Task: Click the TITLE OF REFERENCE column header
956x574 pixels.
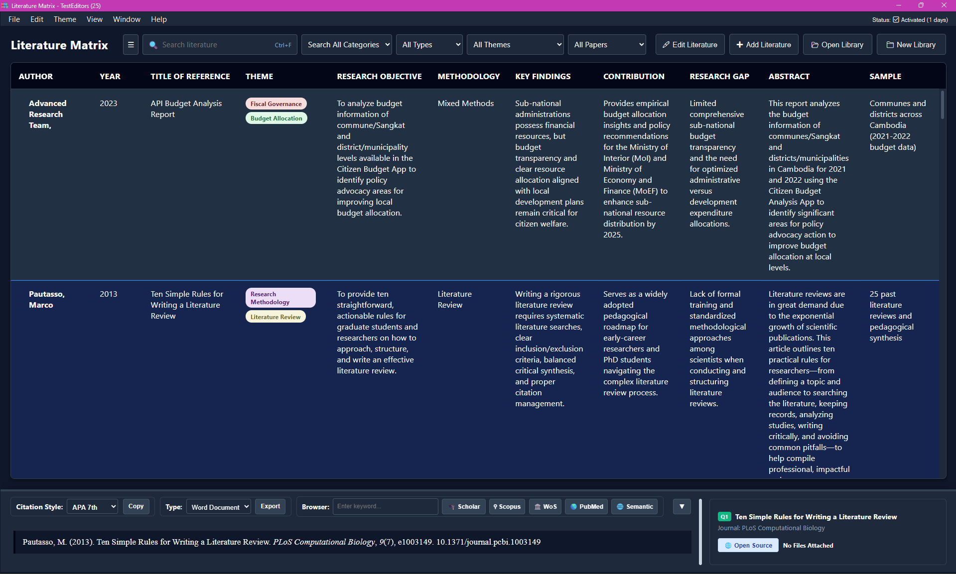Action: (190, 76)
